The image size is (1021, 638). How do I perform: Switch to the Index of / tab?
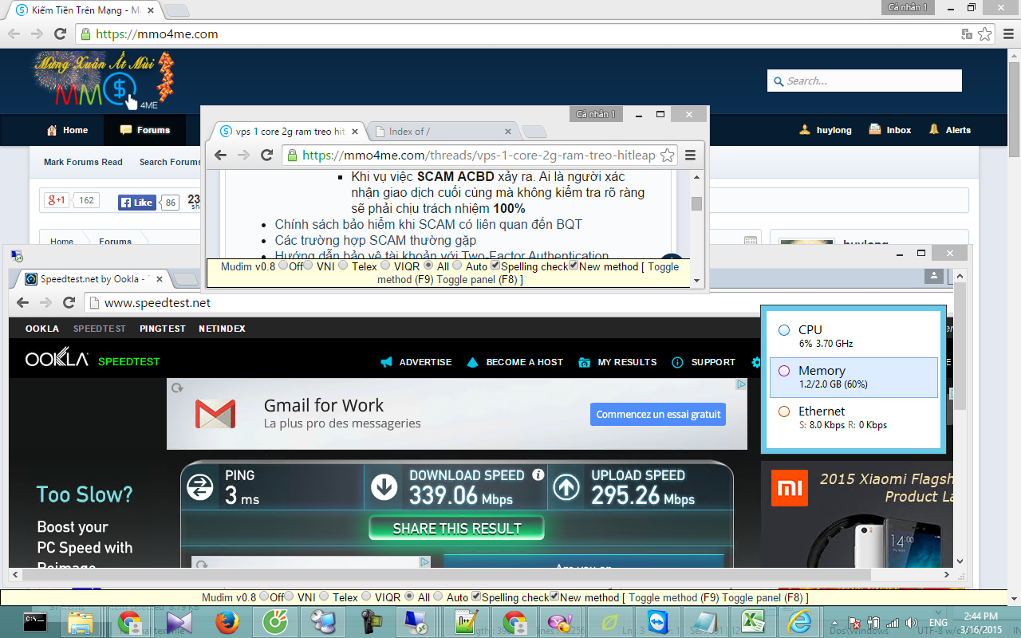[x=442, y=132]
